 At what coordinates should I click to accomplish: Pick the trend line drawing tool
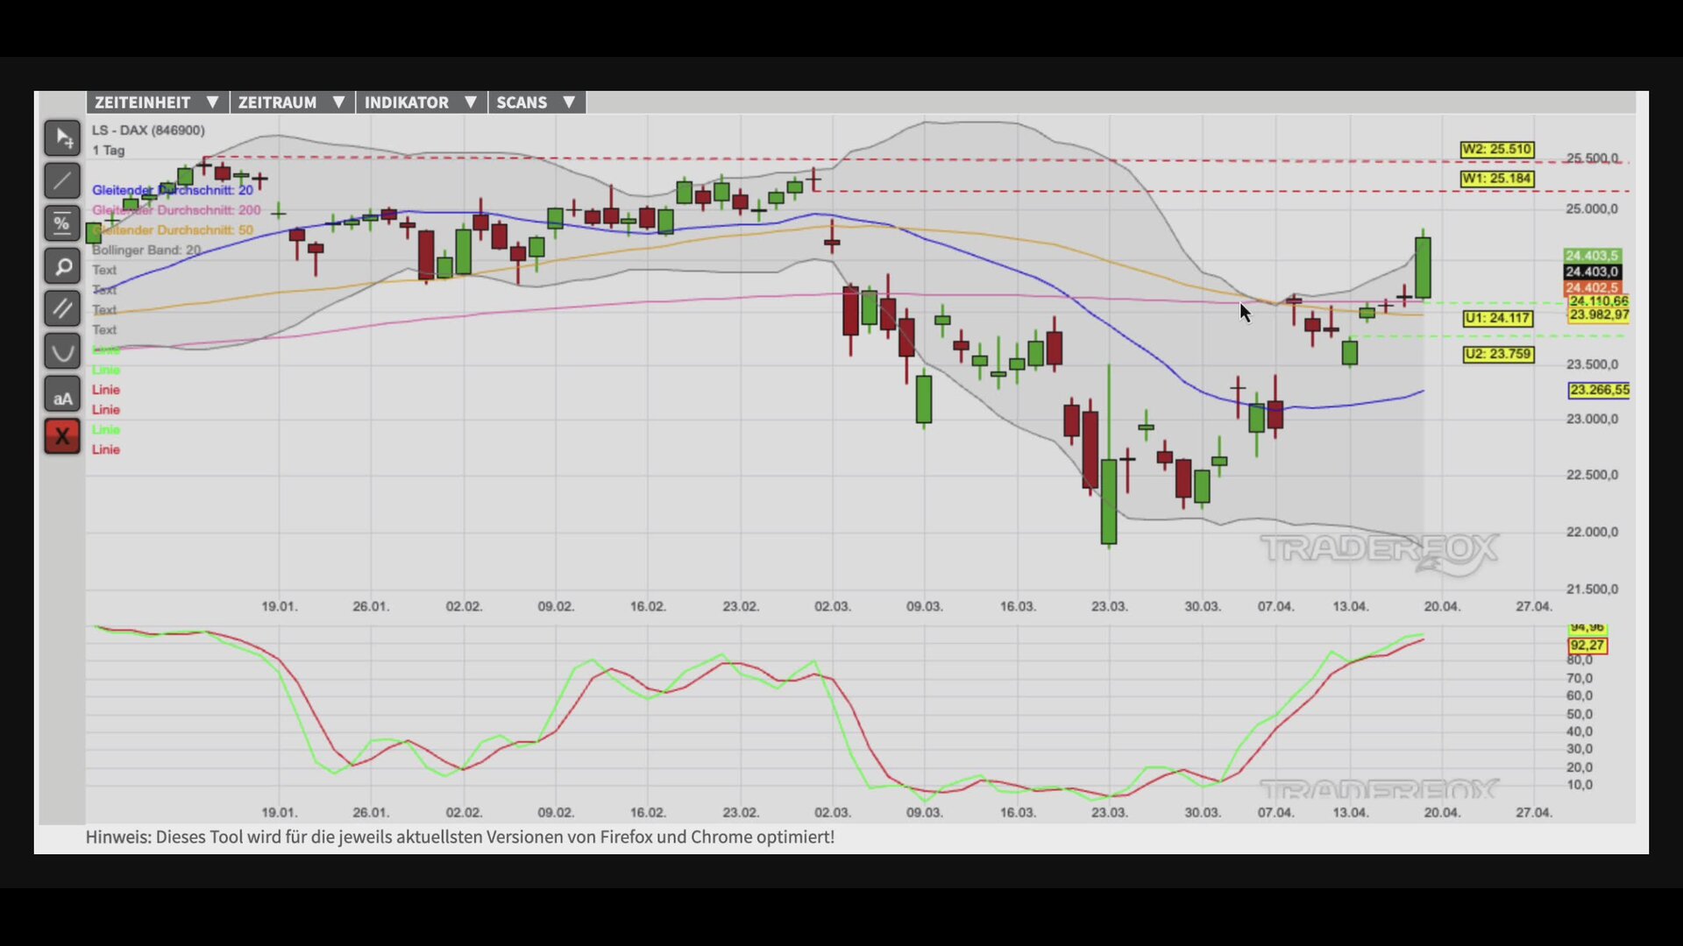(x=62, y=181)
